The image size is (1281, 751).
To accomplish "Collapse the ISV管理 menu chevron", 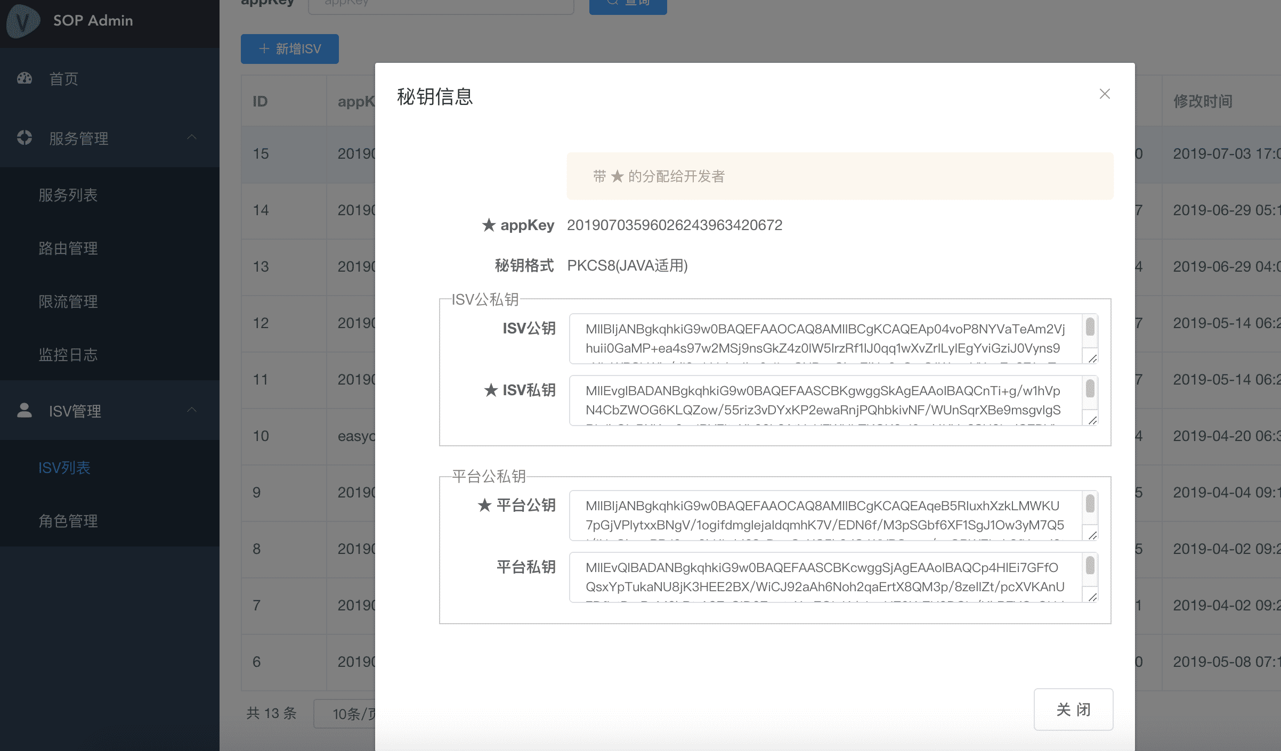I will [192, 410].
